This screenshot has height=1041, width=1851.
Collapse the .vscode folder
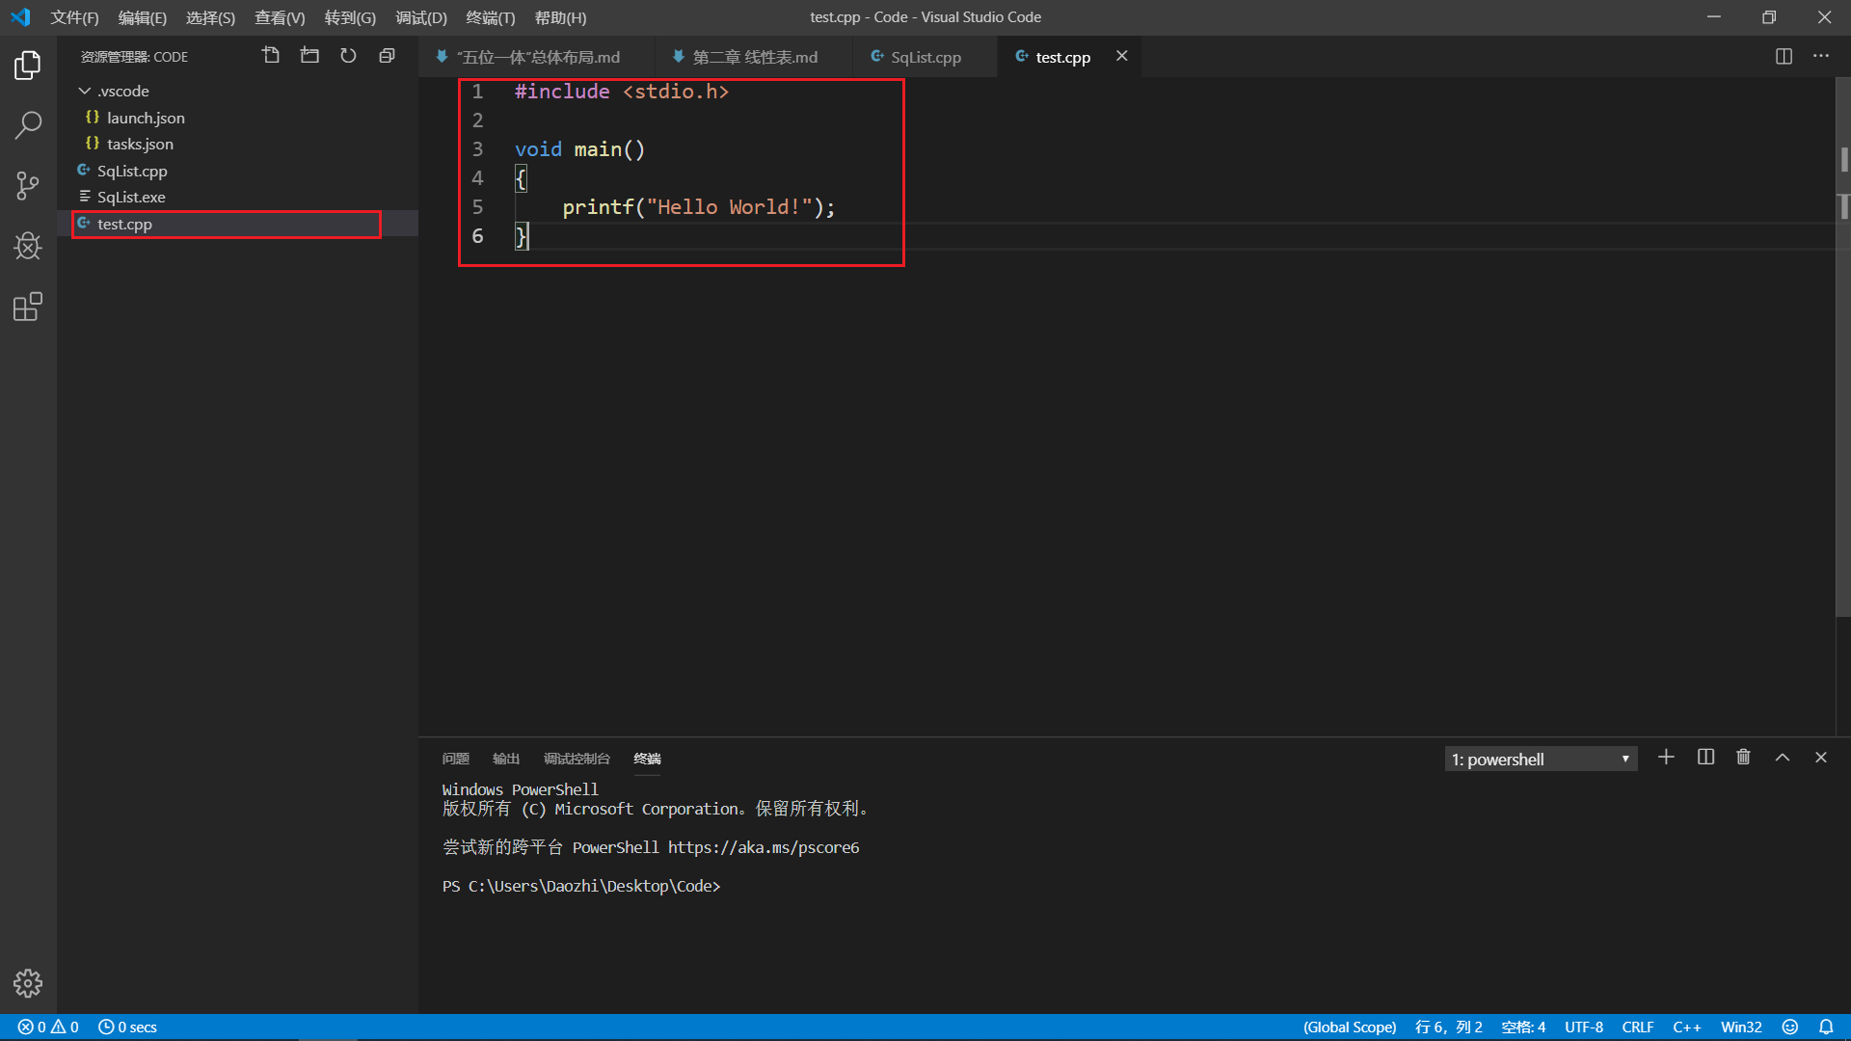point(85,91)
